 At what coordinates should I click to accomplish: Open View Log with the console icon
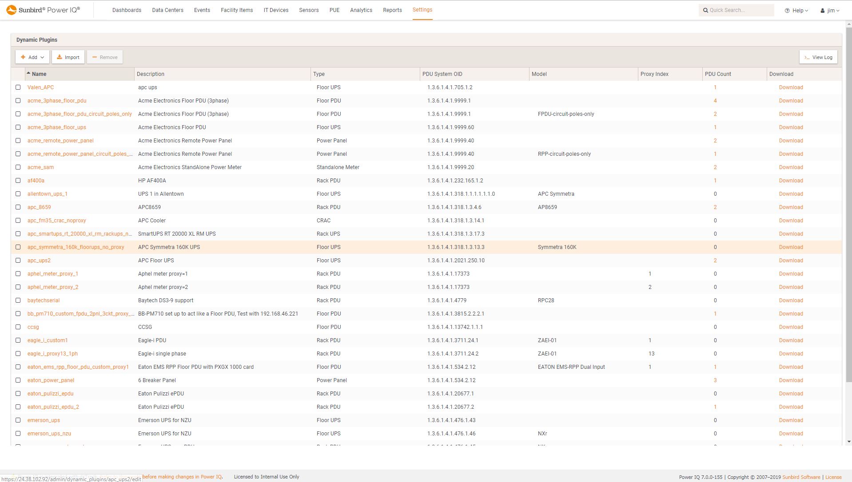[x=807, y=57]
